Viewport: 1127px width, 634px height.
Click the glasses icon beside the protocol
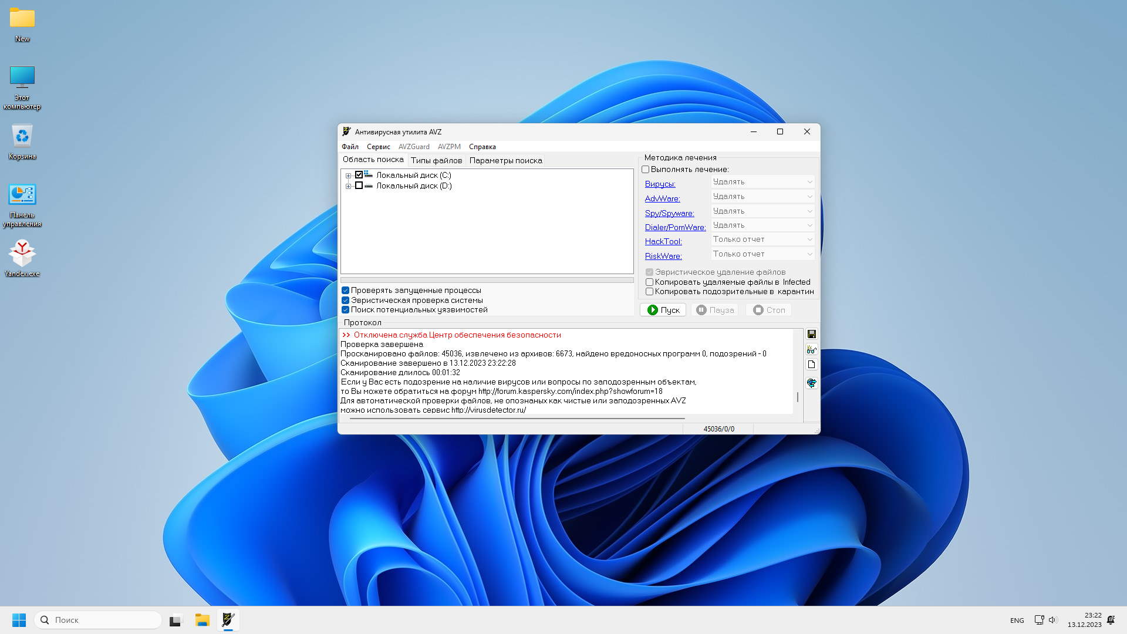(x=811, y=349)
